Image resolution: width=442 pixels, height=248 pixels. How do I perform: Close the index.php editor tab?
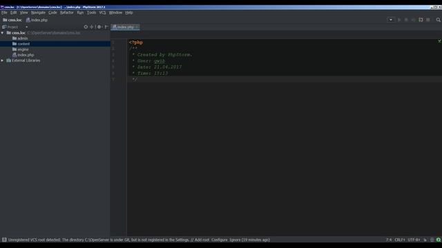137,27
